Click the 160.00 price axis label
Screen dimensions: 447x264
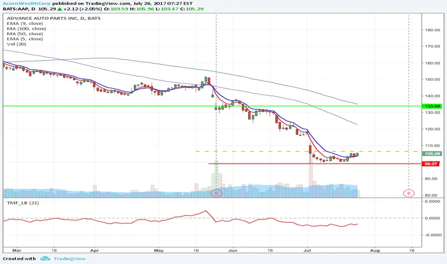click(x=433, y=63)
